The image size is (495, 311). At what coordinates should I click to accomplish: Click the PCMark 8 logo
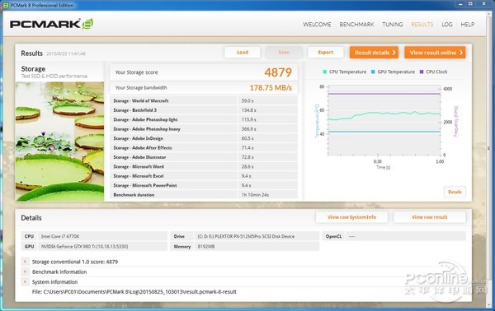(51, 24)
